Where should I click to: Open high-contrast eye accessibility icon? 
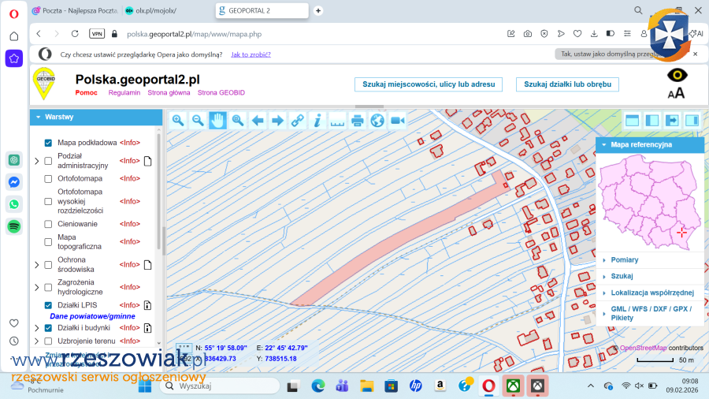[676, 75]
